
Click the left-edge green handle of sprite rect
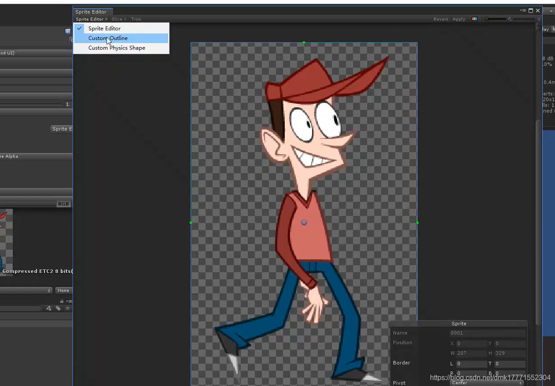pyautogui.click(x=191, y=223)
